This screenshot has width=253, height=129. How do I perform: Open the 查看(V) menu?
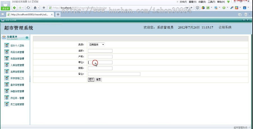[x=193, y=2]
